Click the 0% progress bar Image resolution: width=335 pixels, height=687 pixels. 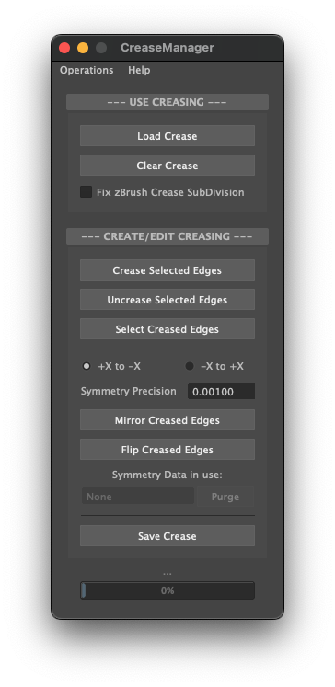coord(167,590)
